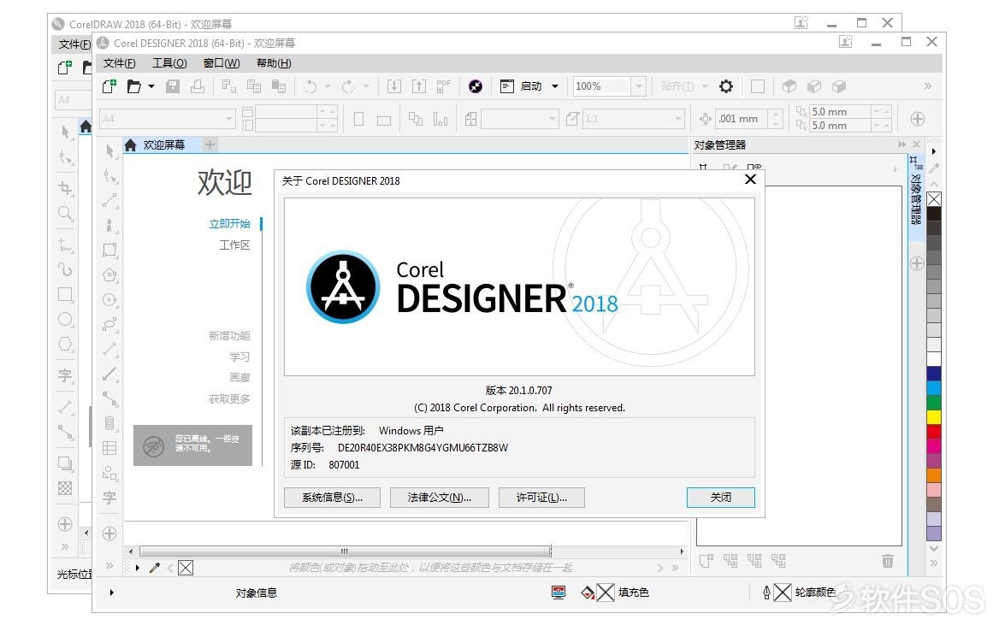The image size is (999, 625).
Task: Click the 关闭 button in About dialog
Action: (720, 498)
